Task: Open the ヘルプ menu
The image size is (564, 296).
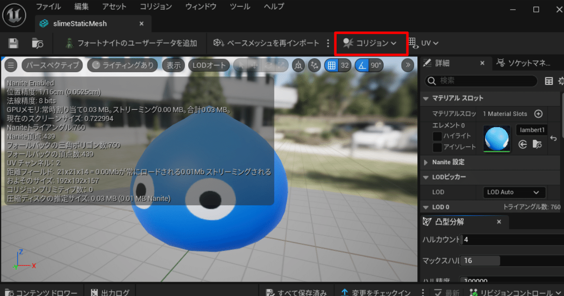Action: tap(274, 7)
